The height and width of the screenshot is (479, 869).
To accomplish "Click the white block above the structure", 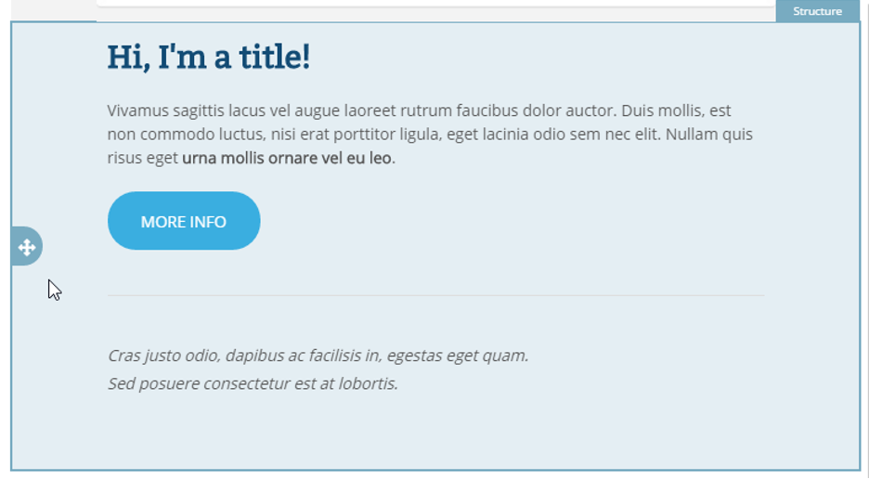I will point(435,3).
